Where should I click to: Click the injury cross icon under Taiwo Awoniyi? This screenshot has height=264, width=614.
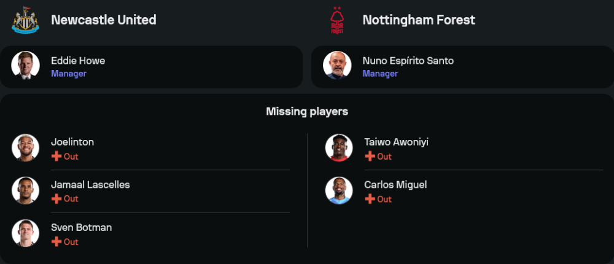point(370,157)
